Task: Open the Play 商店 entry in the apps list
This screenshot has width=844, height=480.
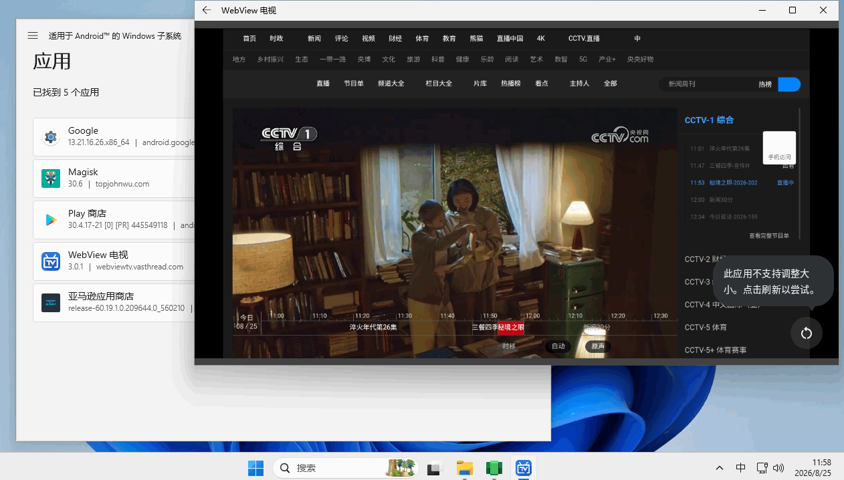Action: point(114,220)
